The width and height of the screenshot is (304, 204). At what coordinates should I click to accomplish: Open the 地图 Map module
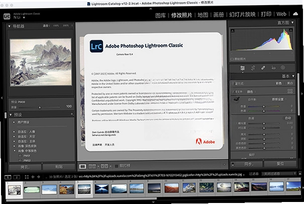203,15
